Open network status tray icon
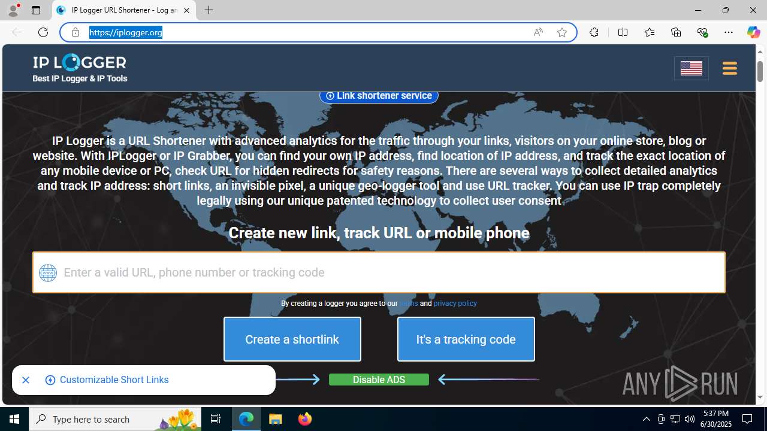This screenshot has width=767, height=431. click(x=675, y=419)
